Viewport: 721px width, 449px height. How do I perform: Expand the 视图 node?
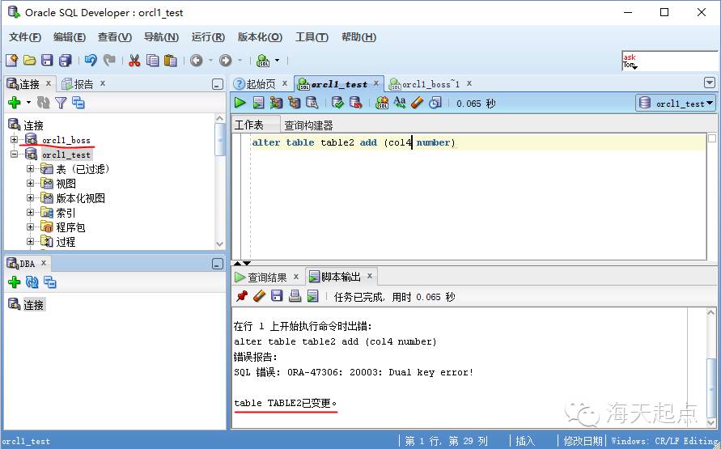30,184
